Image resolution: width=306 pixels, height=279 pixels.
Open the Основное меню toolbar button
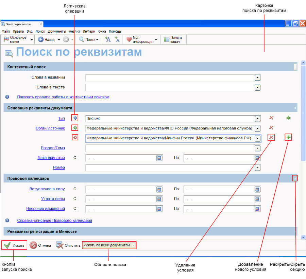pyautogui.click(x=18, y=40)
